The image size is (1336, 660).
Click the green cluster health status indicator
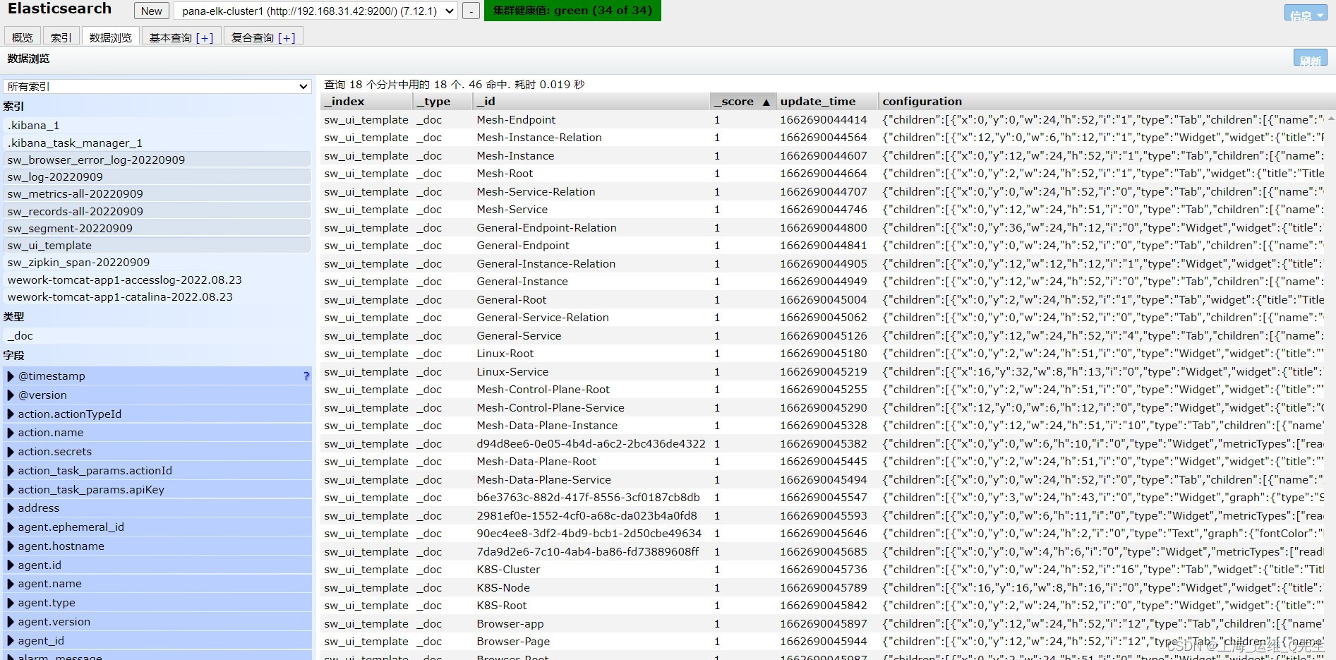tap(572, 11)
